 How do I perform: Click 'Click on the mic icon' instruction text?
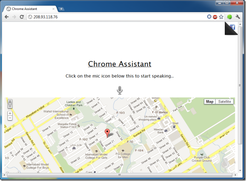point(120,76)
